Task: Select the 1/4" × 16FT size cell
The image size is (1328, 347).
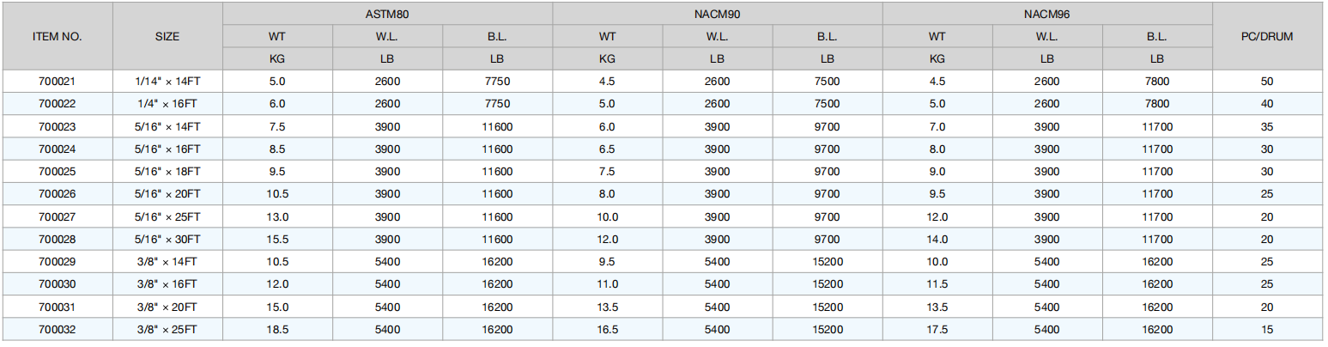Action: (x=168, y=104)
